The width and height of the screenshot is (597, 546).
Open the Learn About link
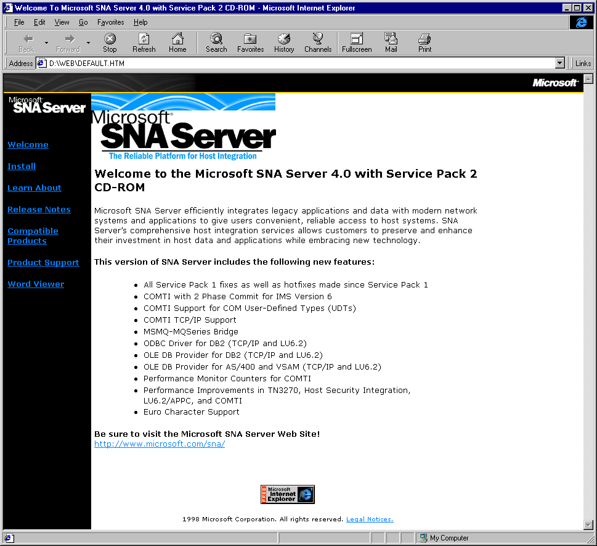click(x=35, y=188)
